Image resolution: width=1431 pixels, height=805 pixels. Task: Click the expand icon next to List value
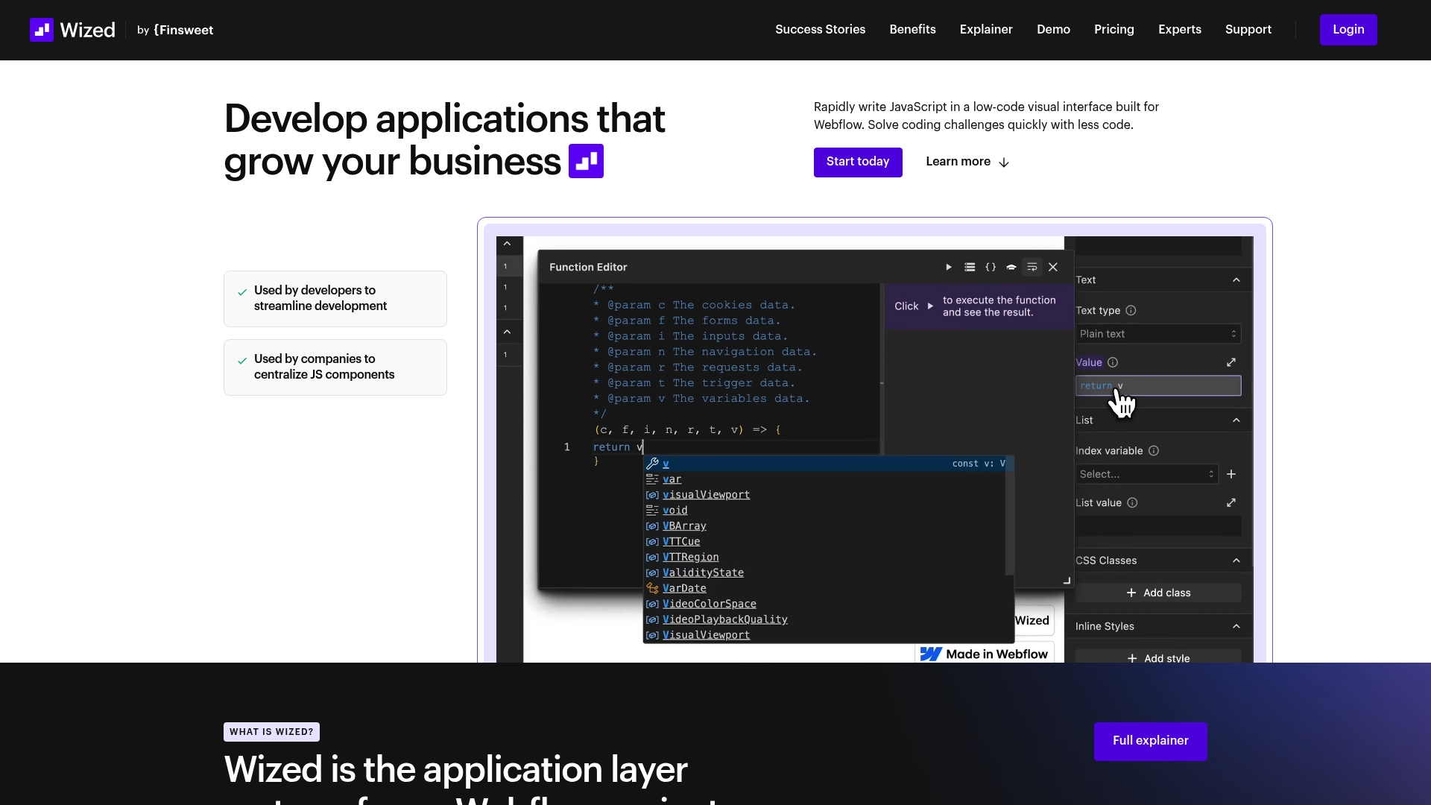click(1231, 503)
